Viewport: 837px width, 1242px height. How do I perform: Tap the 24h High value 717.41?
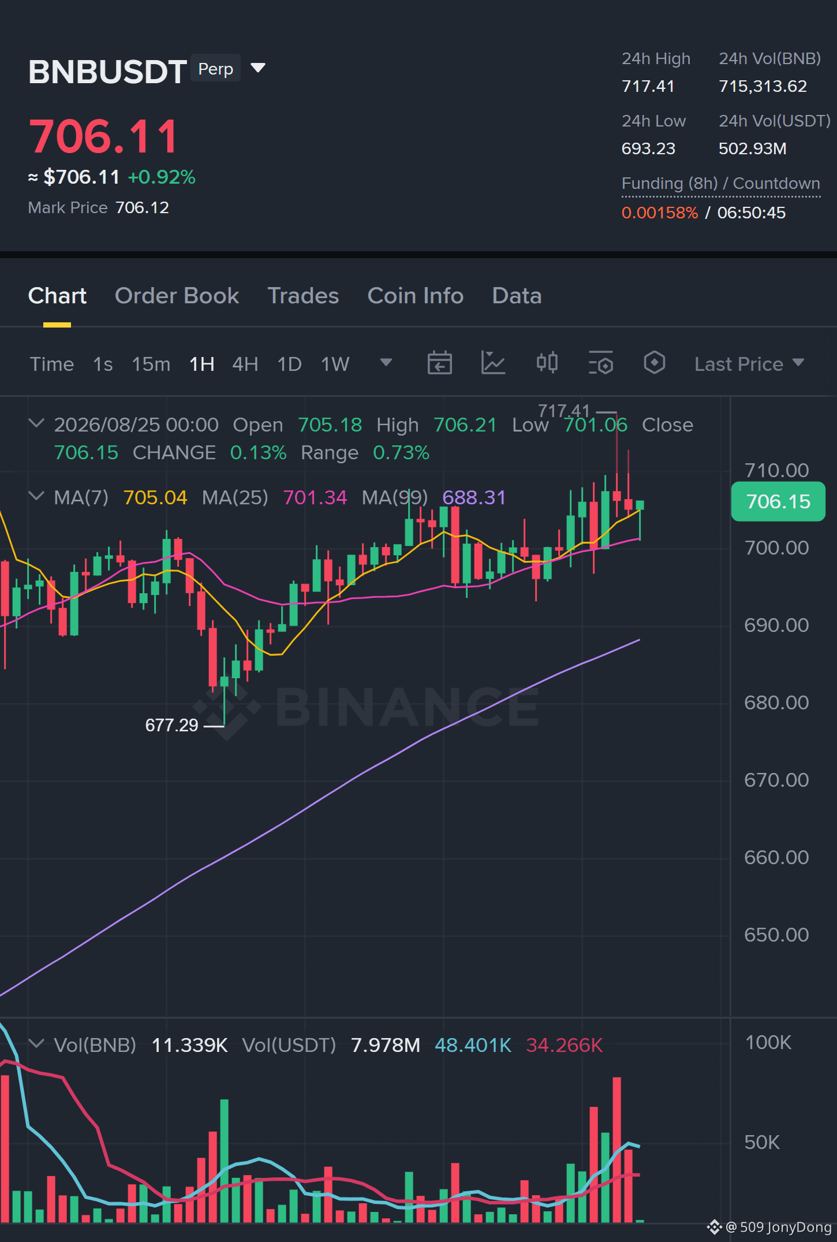(648, 87)
